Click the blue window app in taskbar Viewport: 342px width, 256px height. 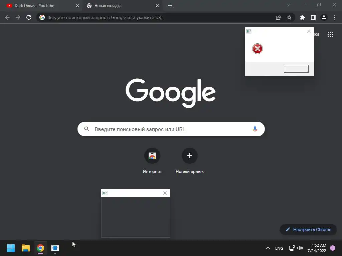coord(55,248)
